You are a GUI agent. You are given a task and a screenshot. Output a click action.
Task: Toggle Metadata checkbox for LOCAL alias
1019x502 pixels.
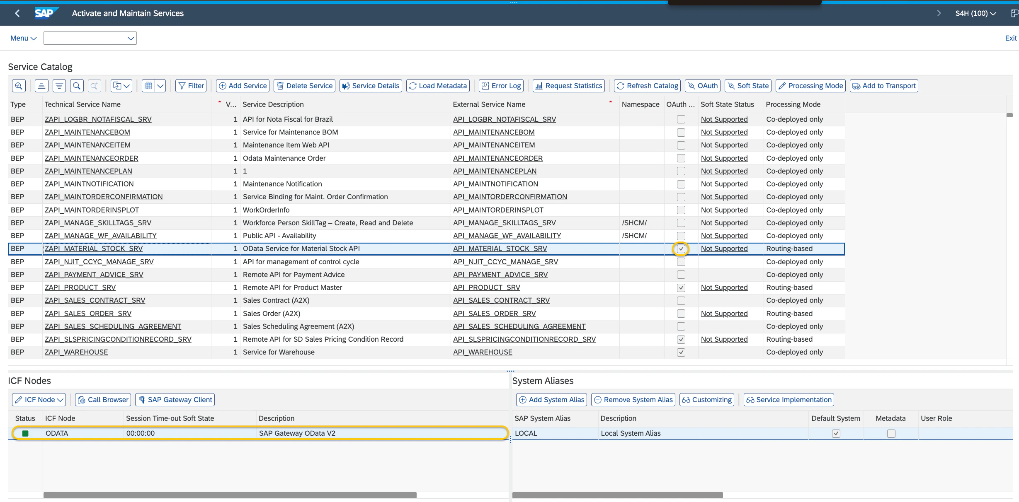[891, 434]
